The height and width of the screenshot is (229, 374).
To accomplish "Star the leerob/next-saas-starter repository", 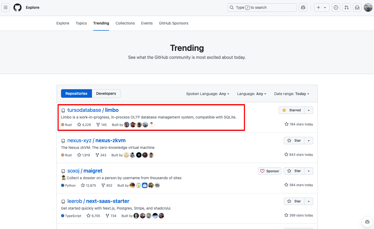I will [294, 201].
